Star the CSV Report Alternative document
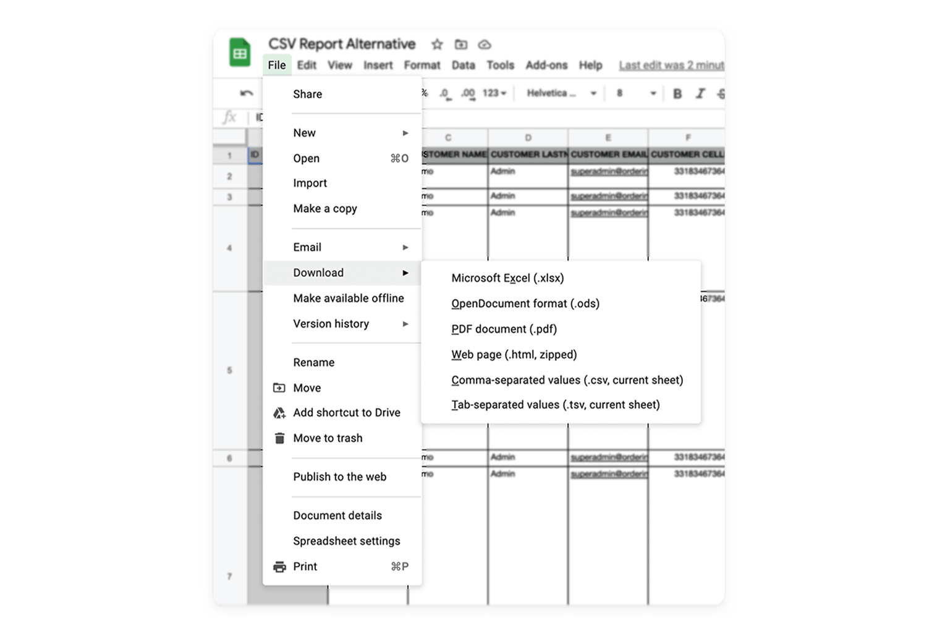This screenshot has height=618, width=940. click(437, 44)
